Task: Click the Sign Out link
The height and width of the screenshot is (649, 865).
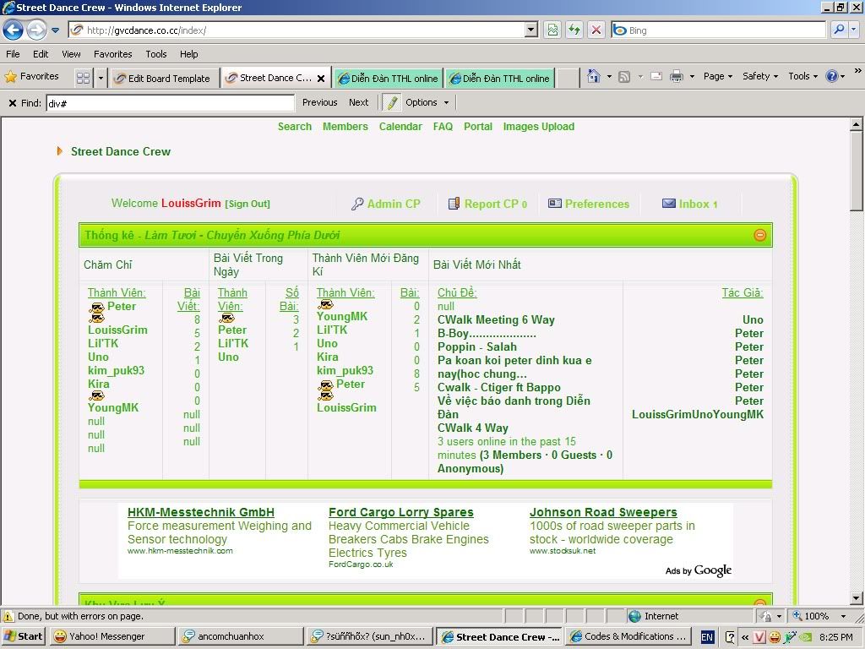Action: tap(248, 204)
